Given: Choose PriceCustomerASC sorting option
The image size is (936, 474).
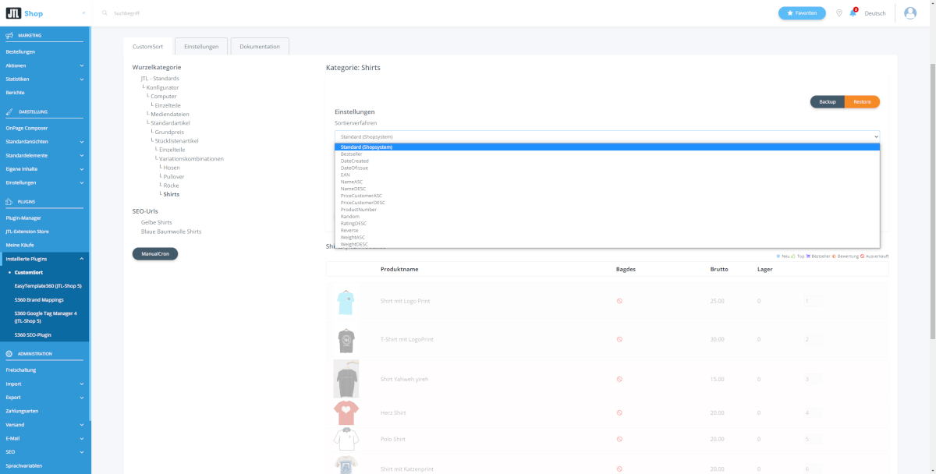Looking at the screenshot, I should (x=361, y=196).
